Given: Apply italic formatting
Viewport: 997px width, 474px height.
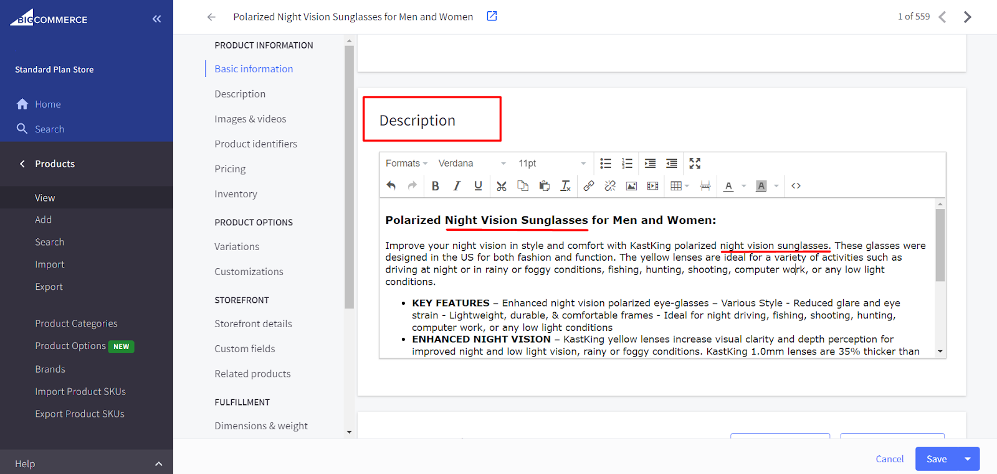Looking at the screenshot, I should [x=457, y=185].
